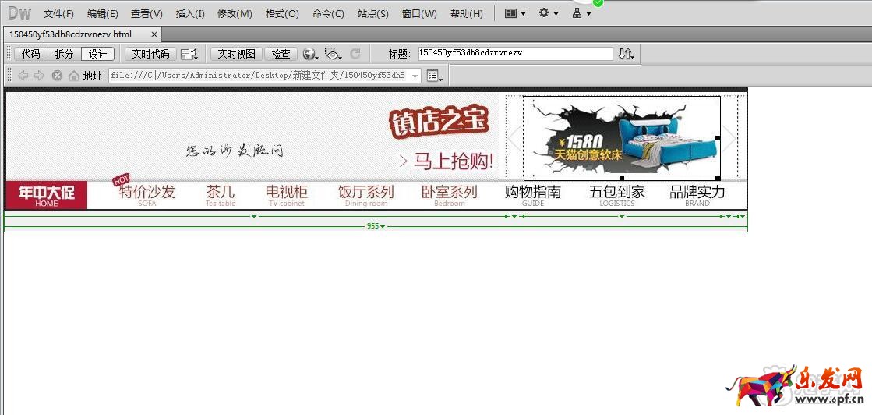The width and height of the screenshot is (872, 415).
Task: Open the 文件(F) menu
Action: [x=58, y=13]
